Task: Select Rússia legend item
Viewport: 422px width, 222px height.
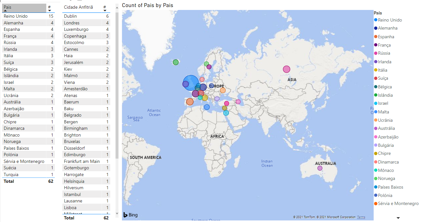Action: 382,53
